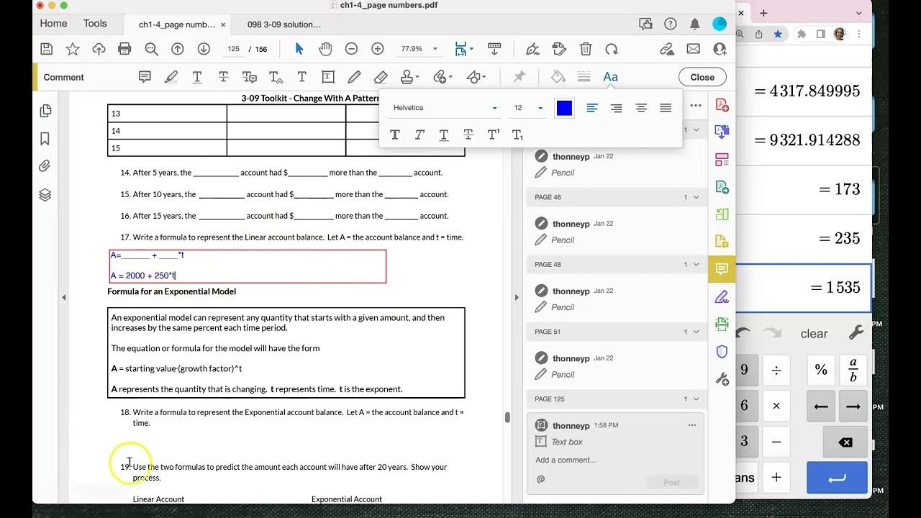Click the calculator percent key
The height and width of the screenshot is (518, 921).
821,370
